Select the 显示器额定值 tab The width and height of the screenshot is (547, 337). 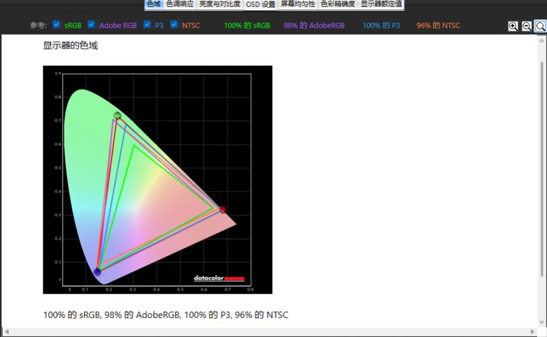pyautogui.click(x=381, y=4)
